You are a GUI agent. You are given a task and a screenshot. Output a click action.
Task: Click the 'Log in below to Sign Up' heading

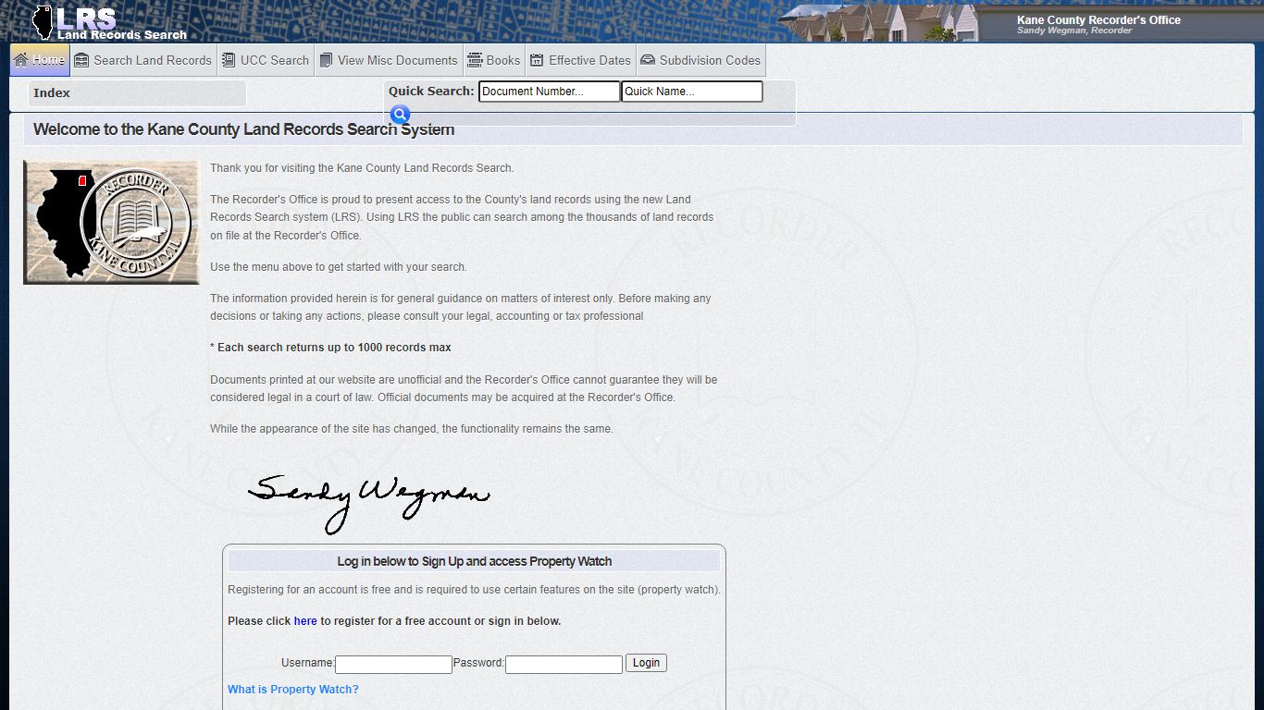coord(474,561)
